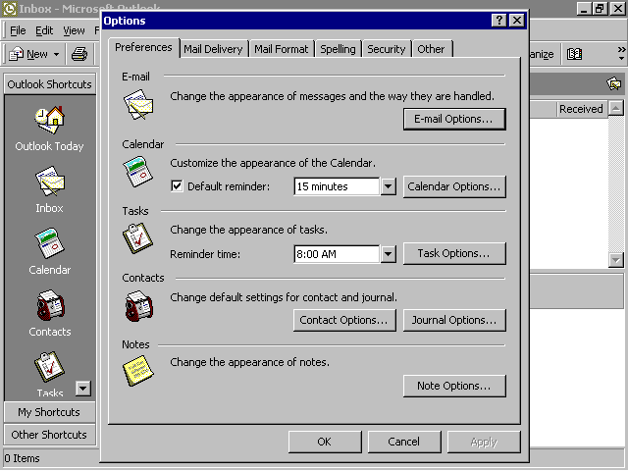628x471 pixels.
Task: Click the Task Options button
Action: [454, 253]
